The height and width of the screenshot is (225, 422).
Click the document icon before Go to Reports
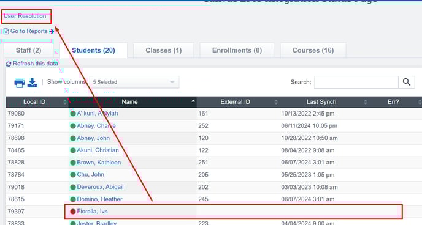[x=6, y=31]
